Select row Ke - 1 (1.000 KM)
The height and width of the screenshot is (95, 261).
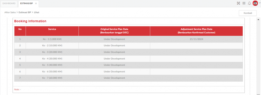pyautogui.click(x=128, y=39)
